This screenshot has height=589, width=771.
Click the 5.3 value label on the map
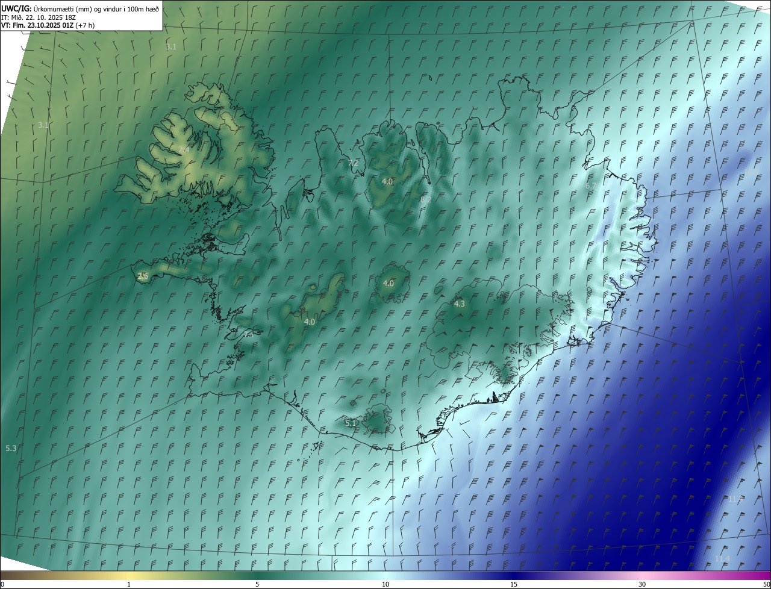(x=11, y=448)
